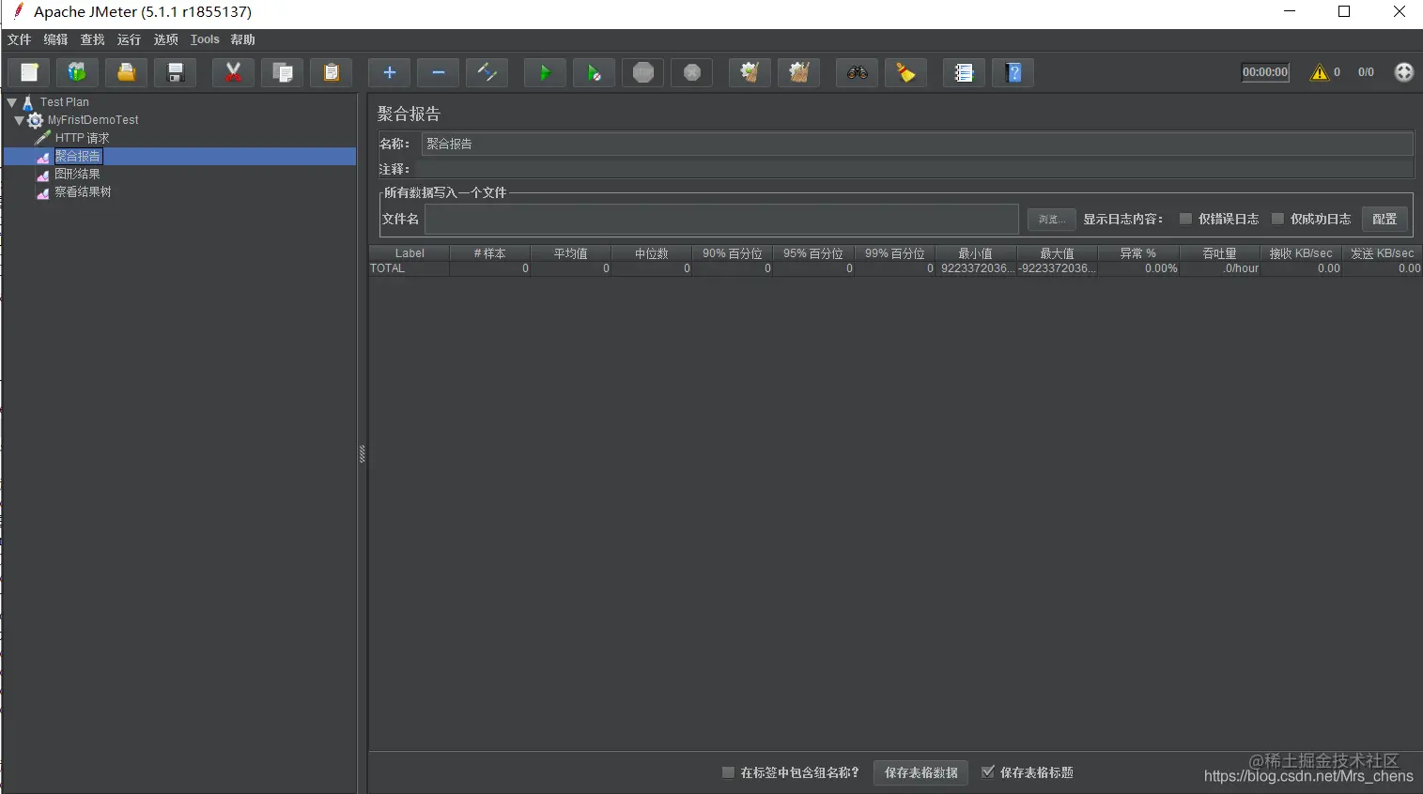Clear results with the single broom icon
1423x794 pixels.
pos(750,72)
